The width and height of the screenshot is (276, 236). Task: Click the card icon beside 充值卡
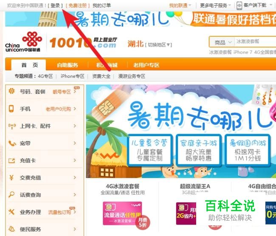11,161
